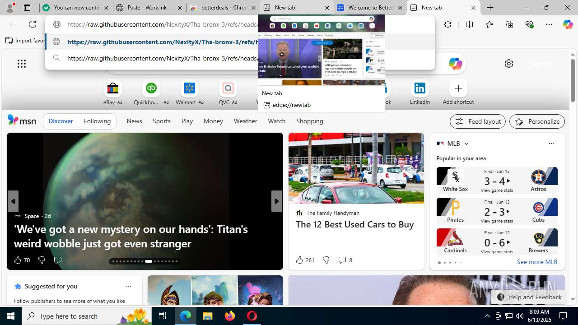This screenshot has width=578, height=325.
Task: Open the Weather menu item
Action: (245, 121)
